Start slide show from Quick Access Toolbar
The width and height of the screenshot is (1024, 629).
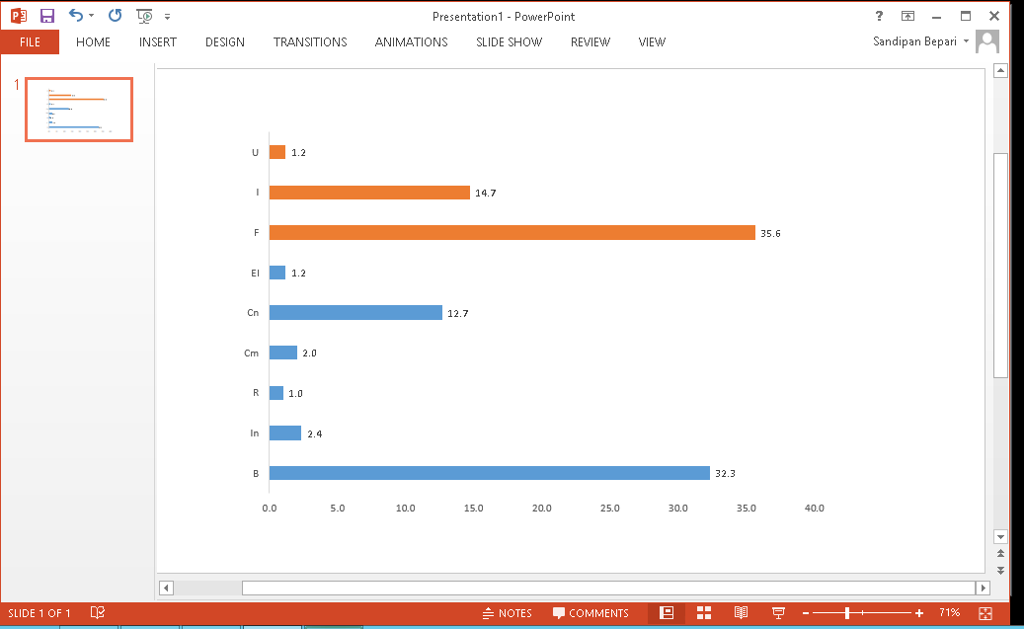click(x=143, y=16)
